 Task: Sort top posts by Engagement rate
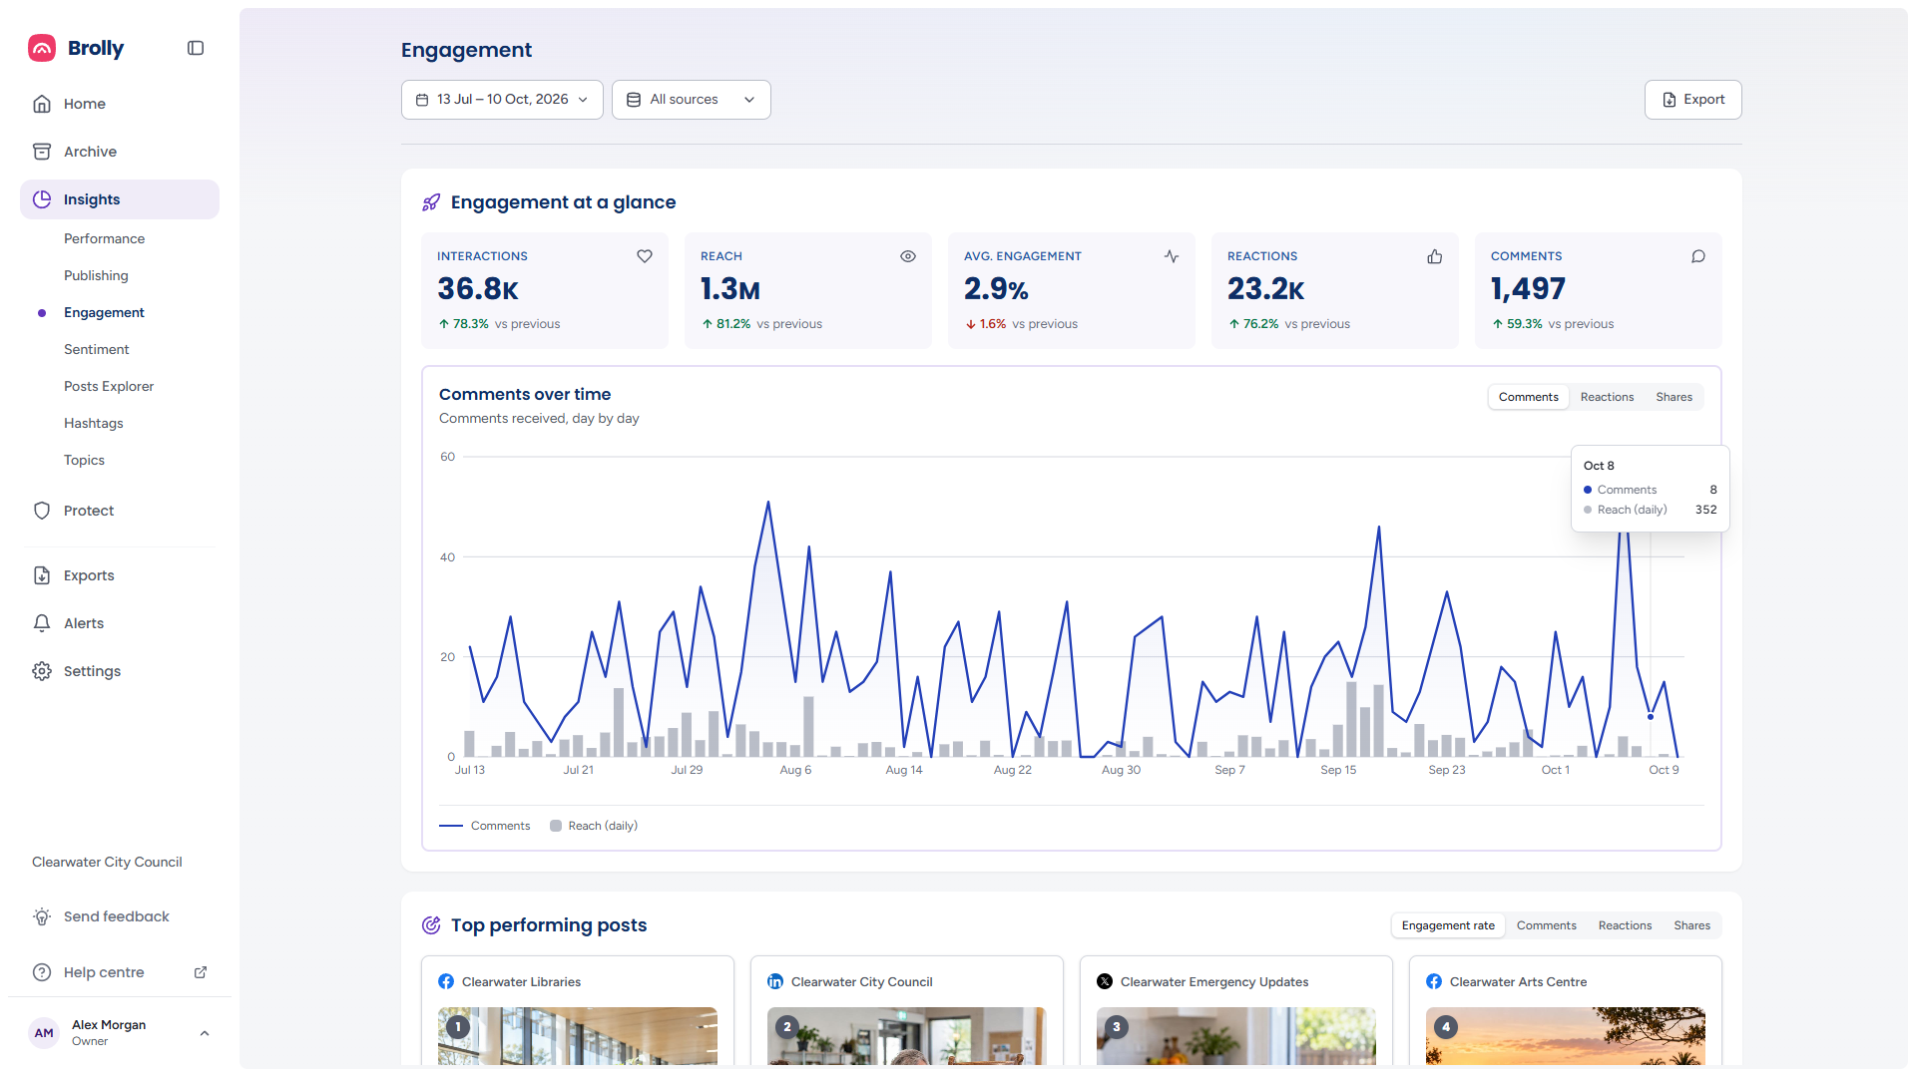coord(1448,925)
